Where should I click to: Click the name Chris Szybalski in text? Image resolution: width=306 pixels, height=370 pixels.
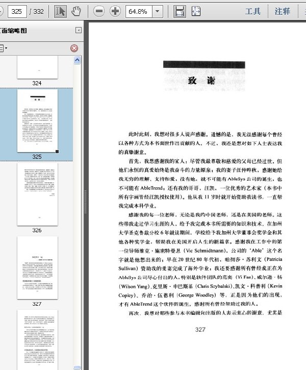click(x=214, y=286)
